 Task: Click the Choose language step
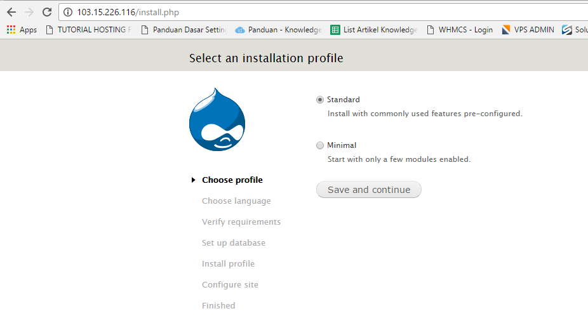coord(236,201)
